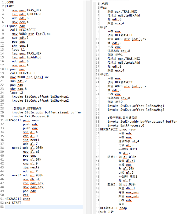Click the '传地址 edi,lpAddAdd' line
This screenshot has width=179, height=214.
point(124,63)
